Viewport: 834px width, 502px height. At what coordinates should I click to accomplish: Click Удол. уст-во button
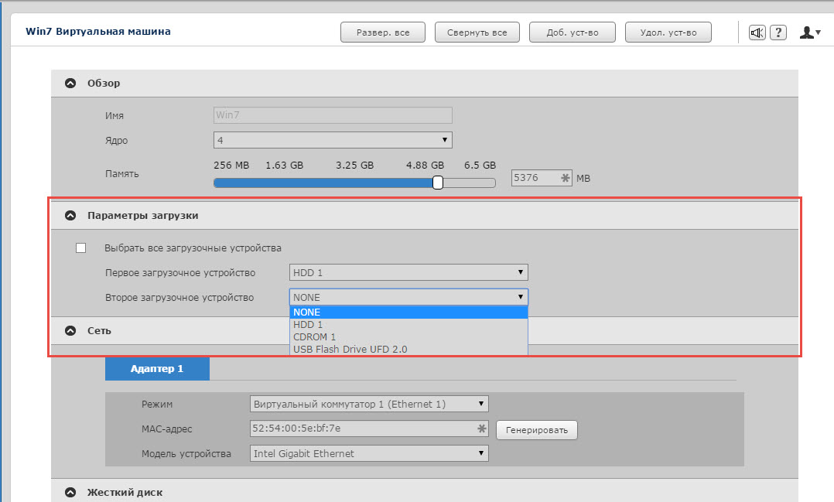pyautogui.click(x=668, y=32)
